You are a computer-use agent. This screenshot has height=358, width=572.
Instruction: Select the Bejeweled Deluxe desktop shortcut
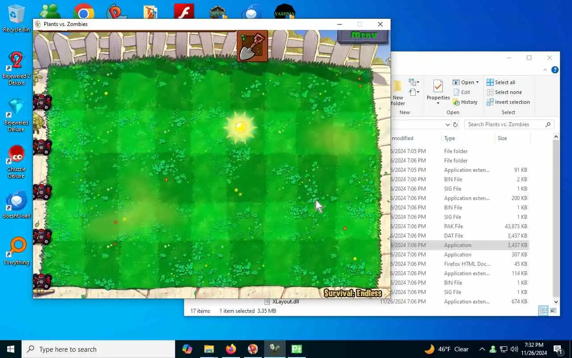[17, 115]
